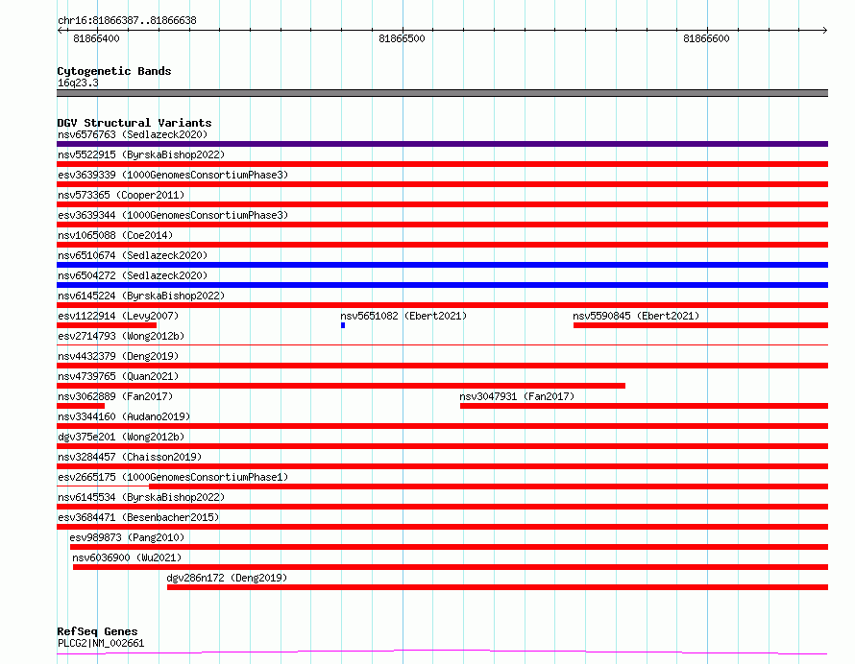The width and height of the screenshot is (855, 664).
Task: Select blue bar under nsv6510674
Action: 442,265
